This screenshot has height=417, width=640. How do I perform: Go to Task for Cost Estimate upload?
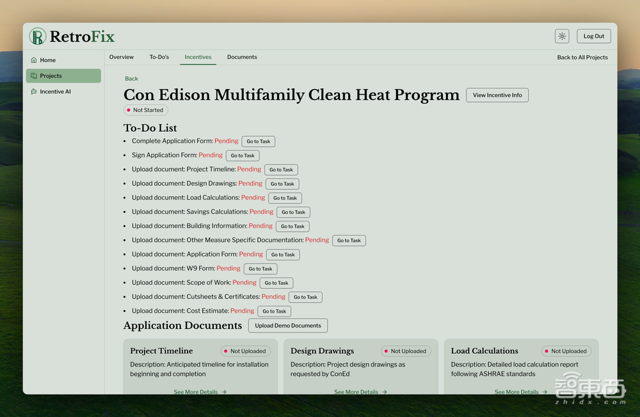[x=275, y=311]
